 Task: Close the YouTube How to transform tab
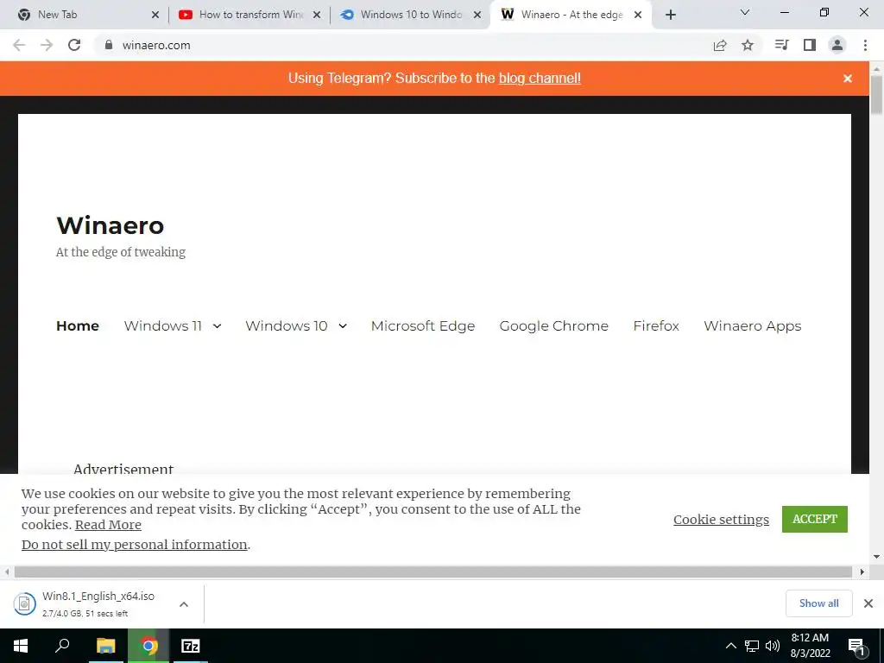[317, 15]
